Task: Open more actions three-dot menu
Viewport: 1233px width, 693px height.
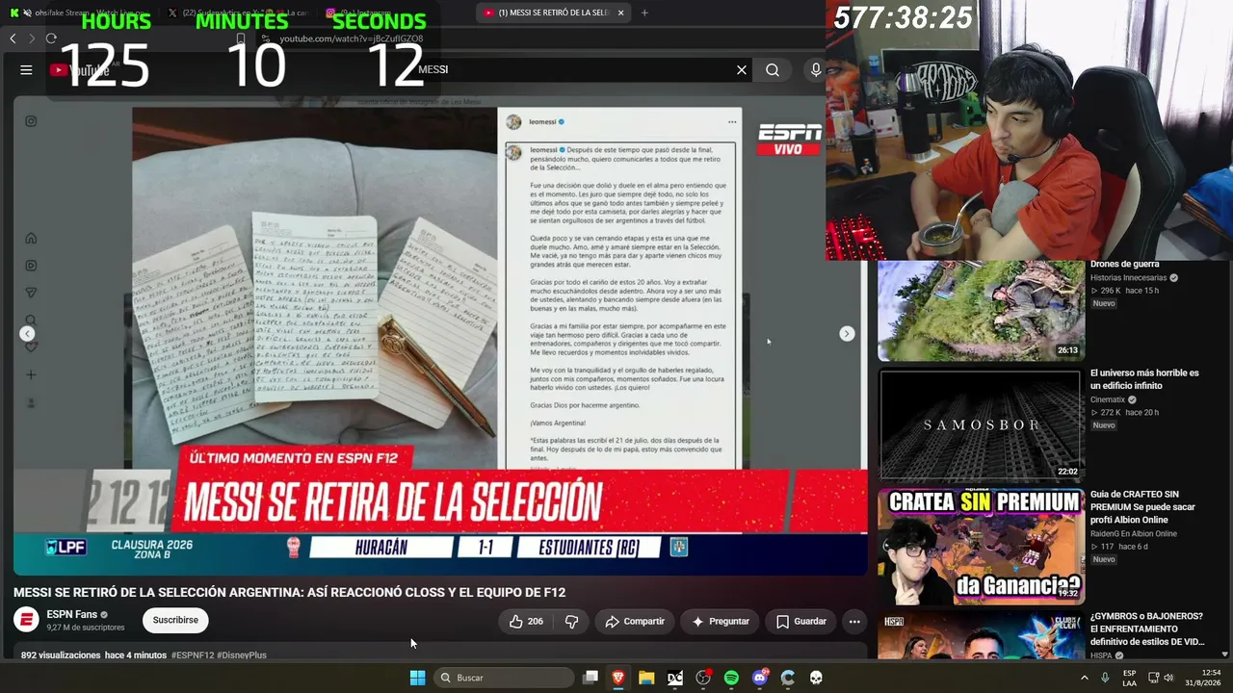Action: (x=854, y=622)
